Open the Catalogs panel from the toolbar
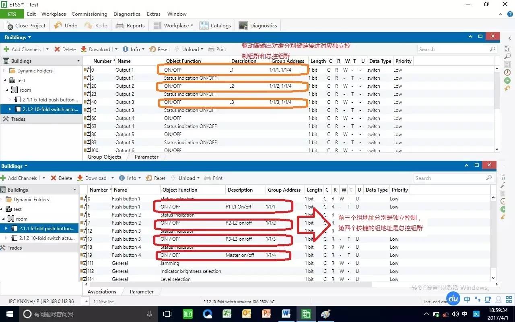Viewport: 515px width, 322px height. coord(215,26)
